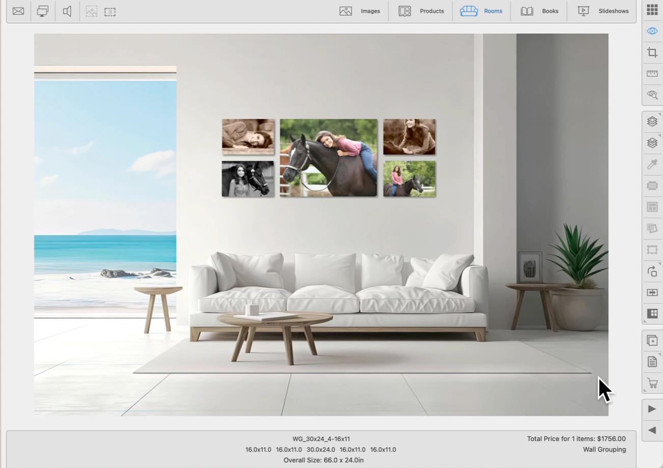Image resolution: width=663 pixels, height=468 pixels.
Task: Select the dark grid layout icon
Action: (652, 314)
